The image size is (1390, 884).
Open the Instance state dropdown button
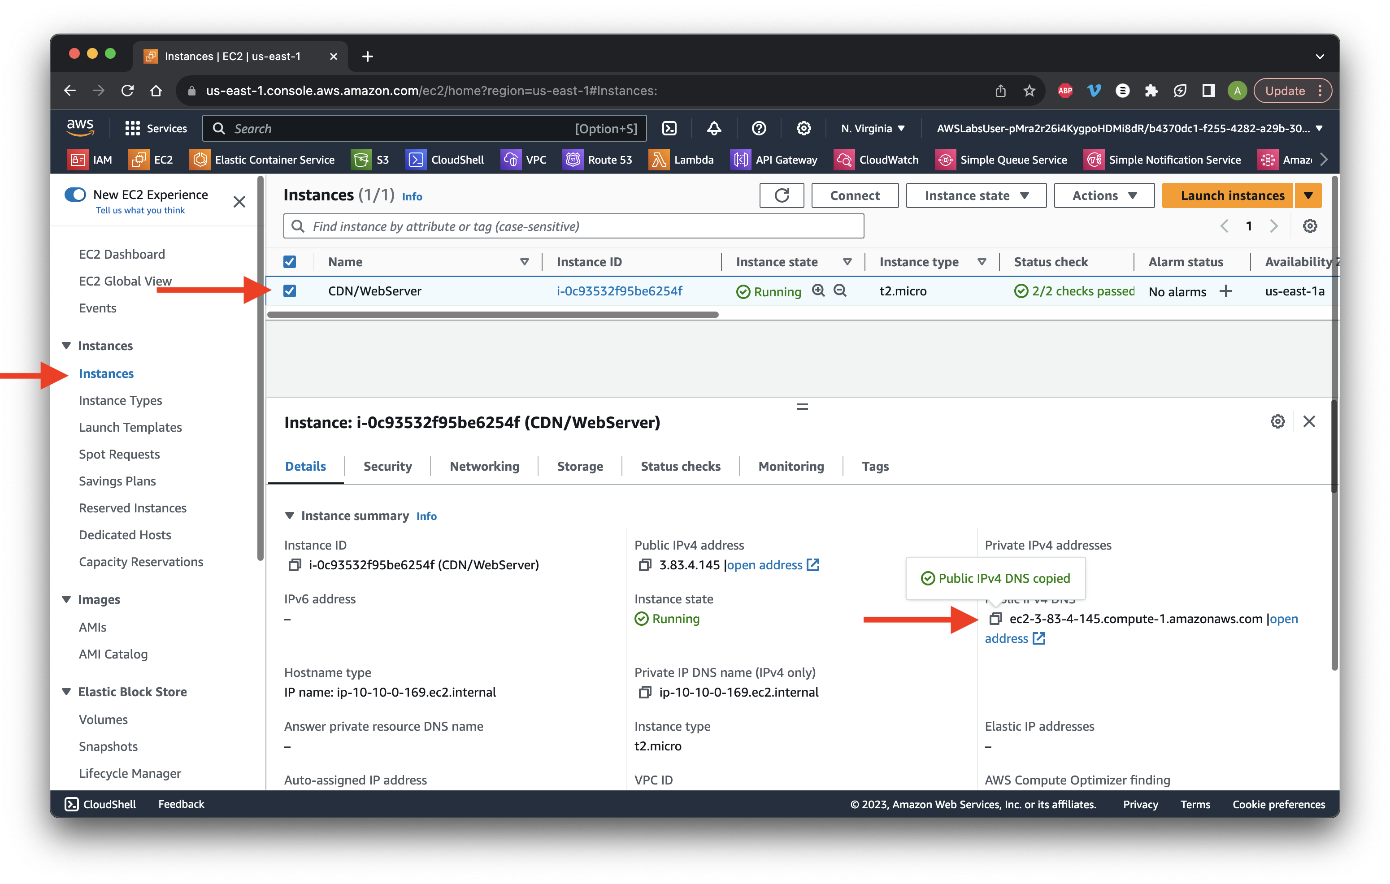[976, 195]
